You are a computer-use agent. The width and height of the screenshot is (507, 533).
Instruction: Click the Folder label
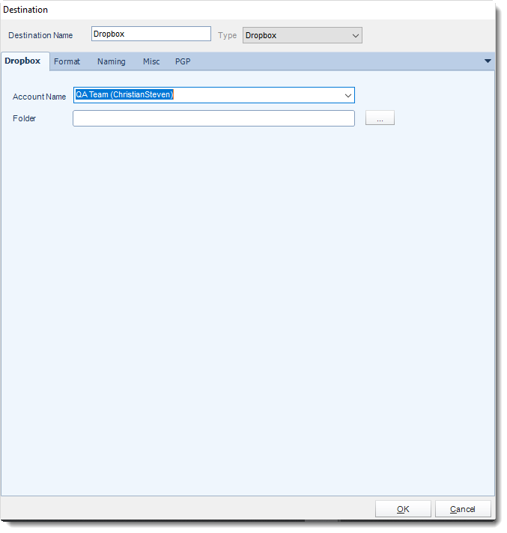tap(24, 118)
